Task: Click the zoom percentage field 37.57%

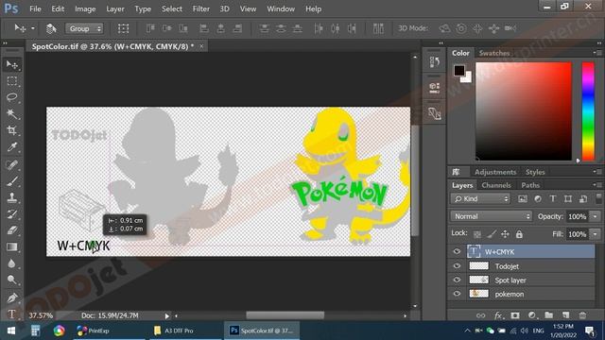Action: pos(41,315)
